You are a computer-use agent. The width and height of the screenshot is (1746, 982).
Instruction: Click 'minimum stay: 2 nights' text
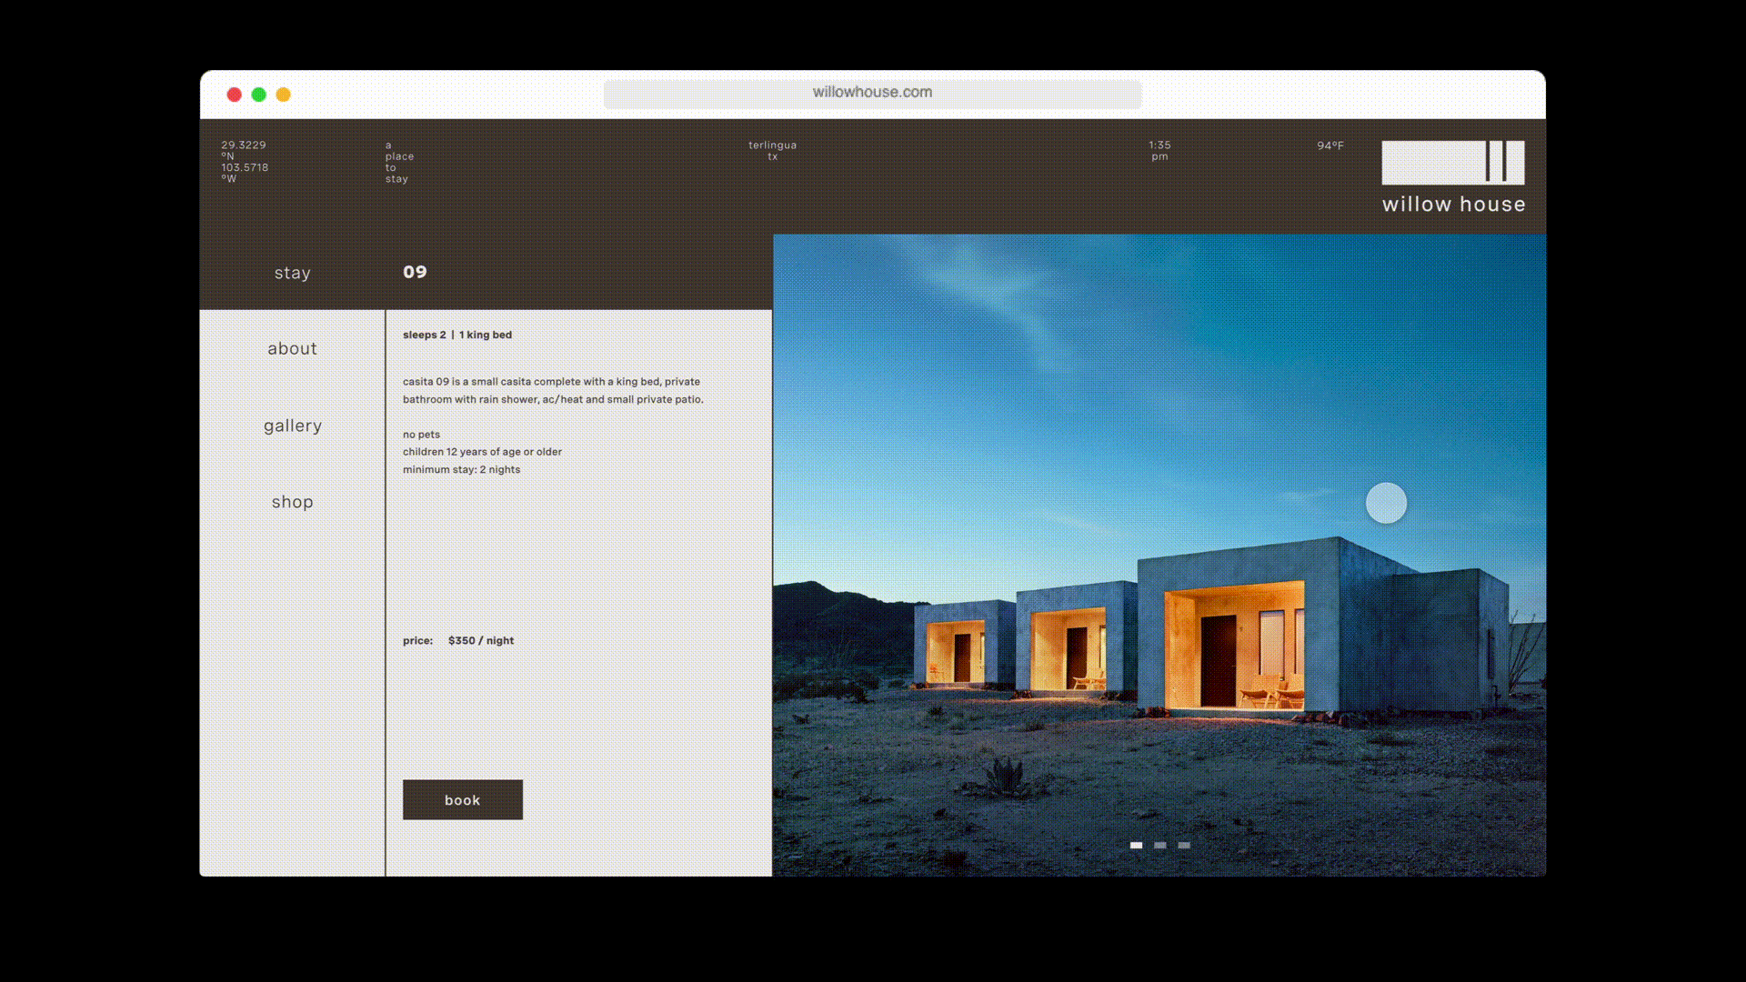(461, 469)
